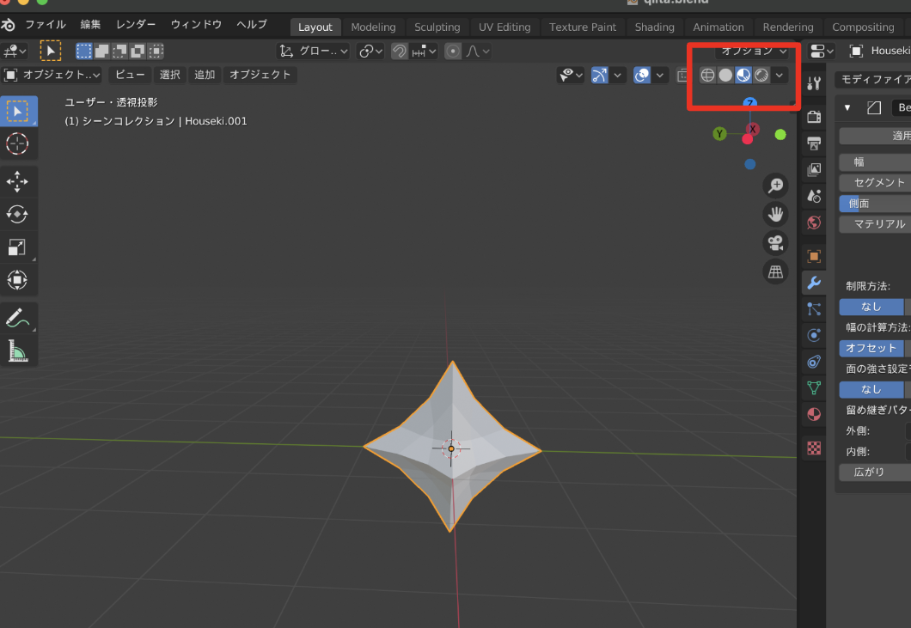Screen dimensions: 911x628
Task: Switch to rendered viewport shading
Action: 761,75
